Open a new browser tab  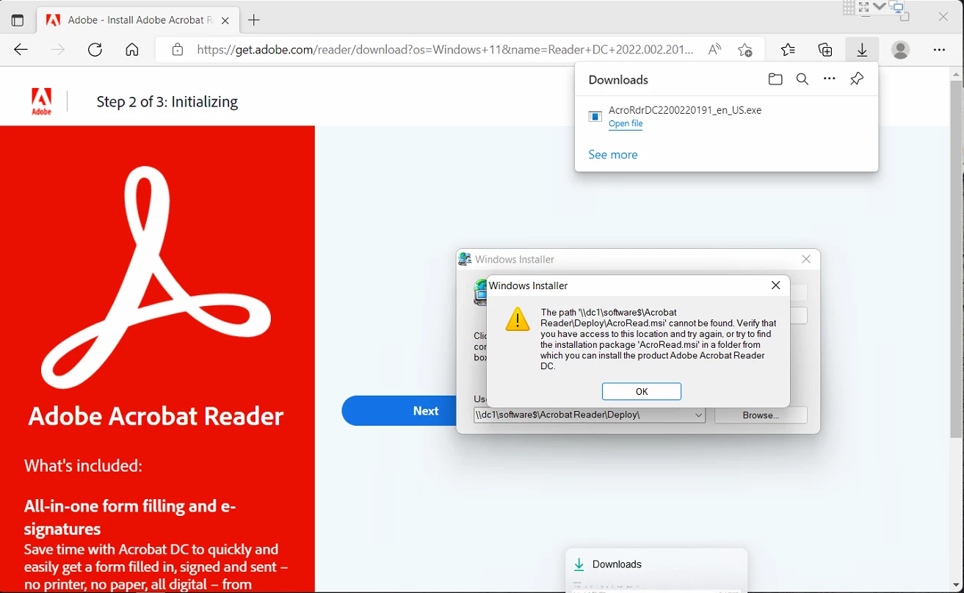[254, 21]
